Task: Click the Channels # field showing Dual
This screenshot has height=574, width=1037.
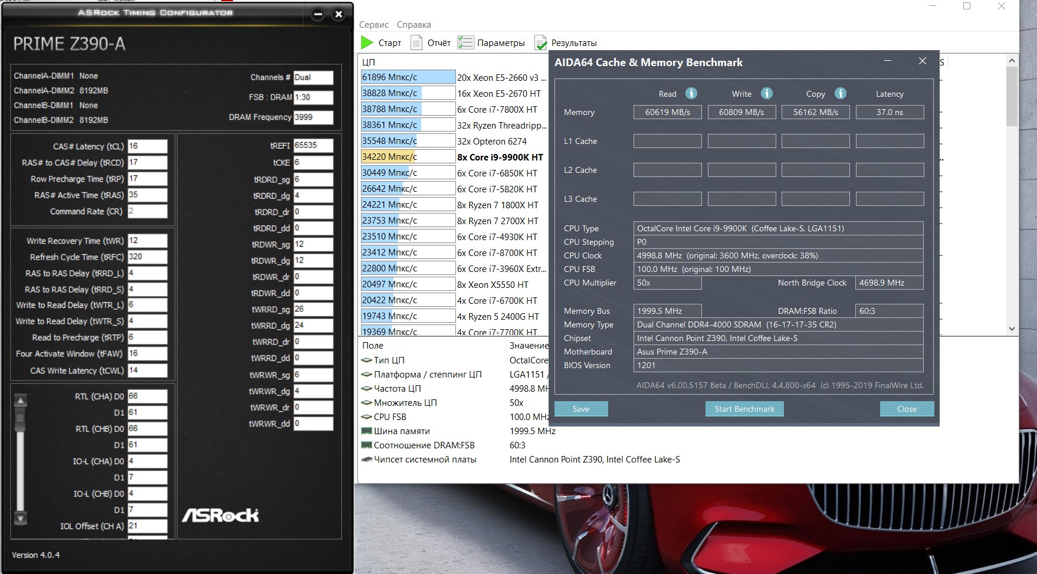Action: pos(313,77)
